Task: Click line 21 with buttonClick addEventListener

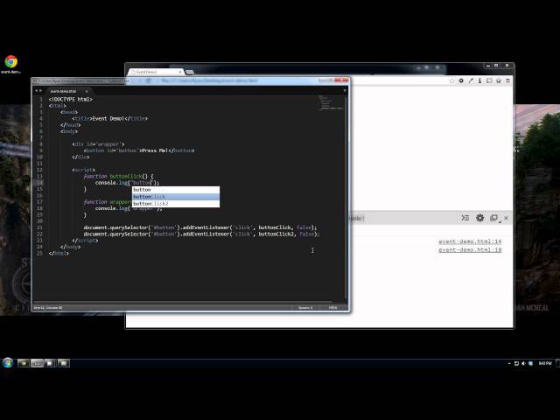Action: (200, 227)
